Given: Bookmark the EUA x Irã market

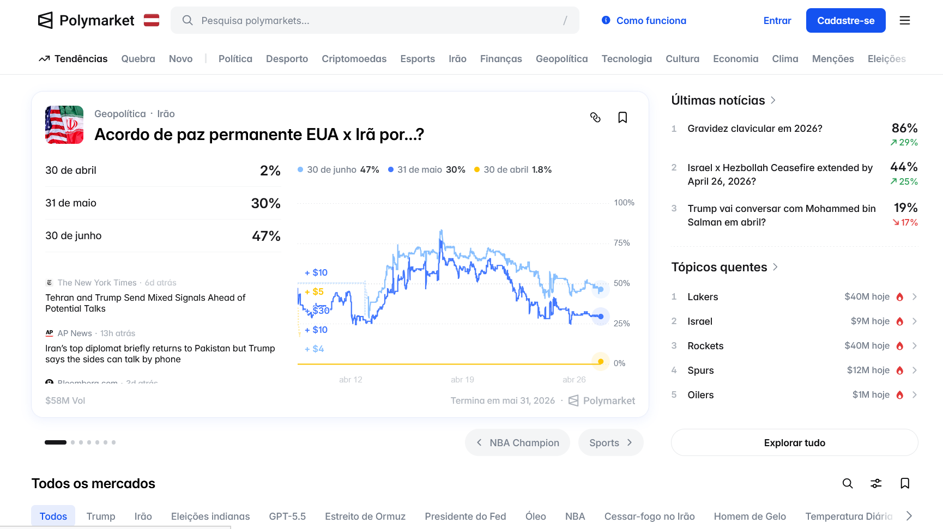Looking at the screenshot, I should pyautogui.click(x=622, y=117).
